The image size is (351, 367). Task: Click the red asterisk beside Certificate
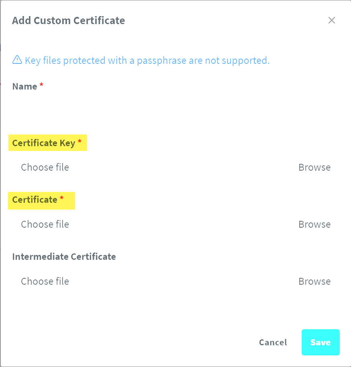pos(61,199)
